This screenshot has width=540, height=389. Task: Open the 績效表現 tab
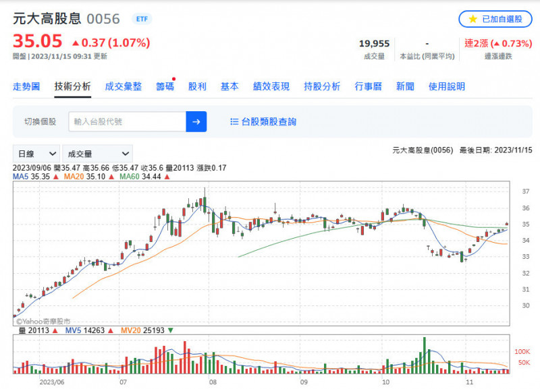click(271, 86)
